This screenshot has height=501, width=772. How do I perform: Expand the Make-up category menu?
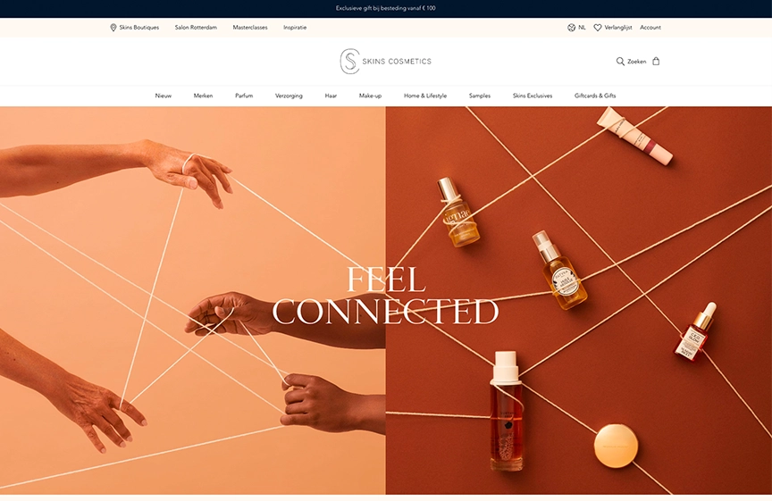click(370, 96)
